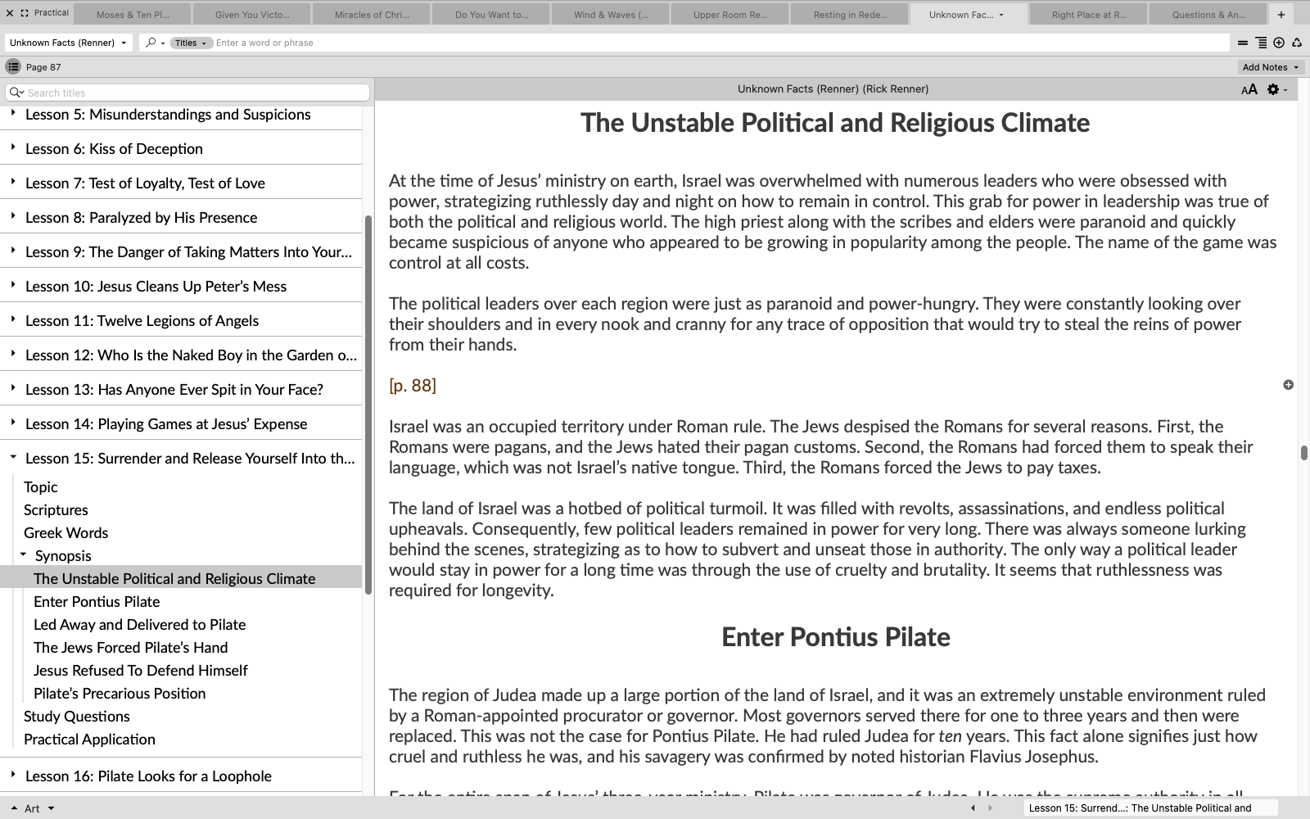
Task: Click the indented lines outline icon
Action: pyautogui.click(x=1261, y=43)
